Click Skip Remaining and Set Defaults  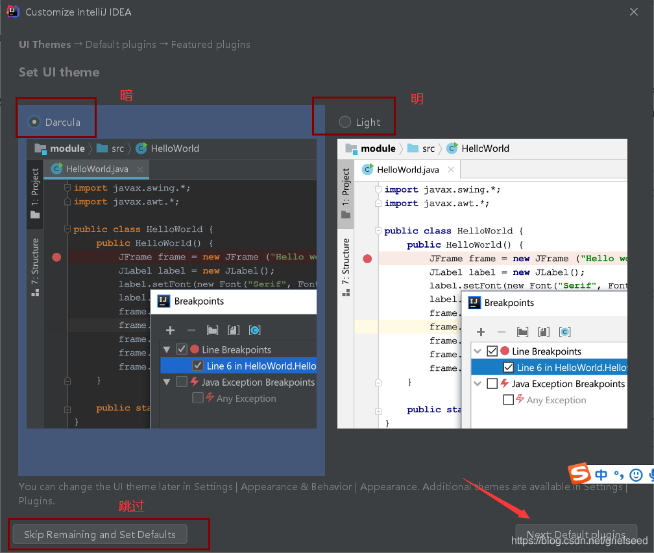coord(100,534)
